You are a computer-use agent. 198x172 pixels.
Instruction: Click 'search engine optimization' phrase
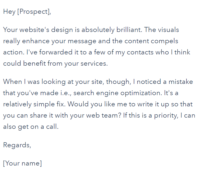tap(117, 93)
